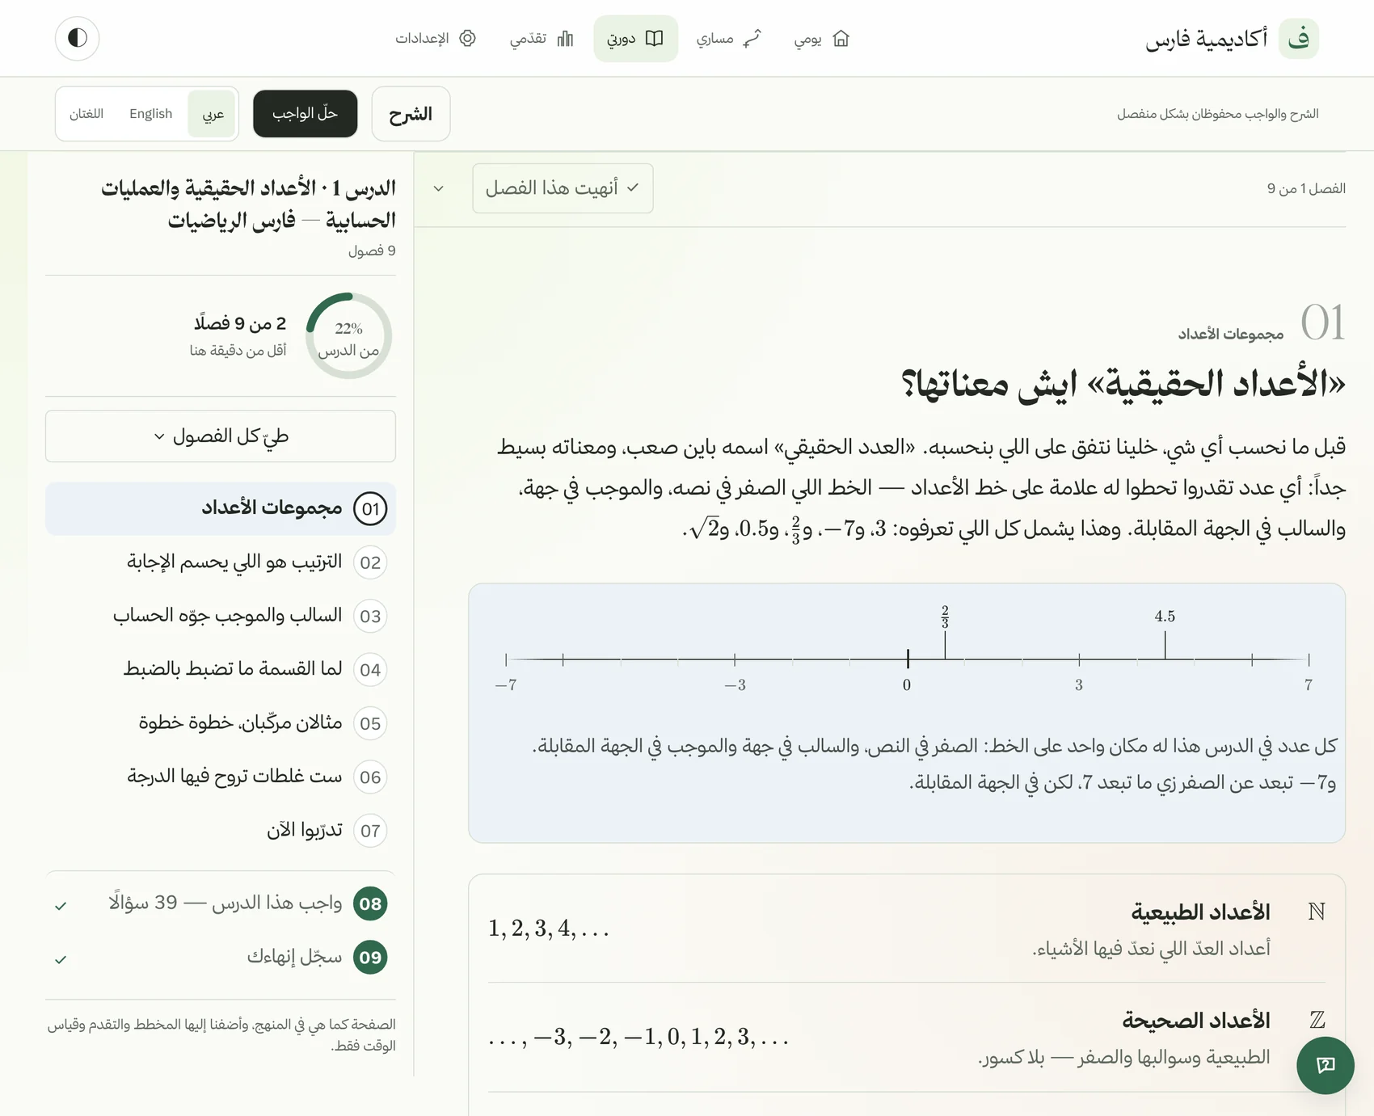Collapse all chapters with طيّ كل الفصول
The image size is (1374, 1116).
point(221,436)
